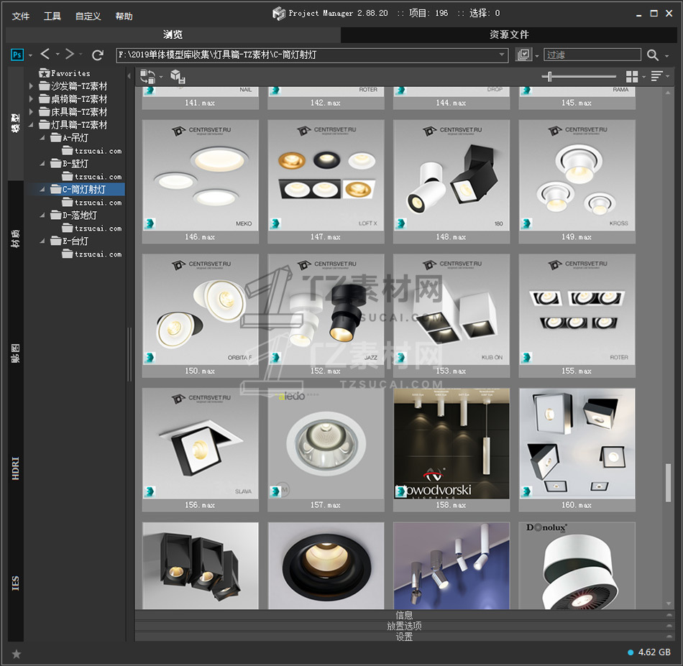
Task: Select the 148.max thumbnail
Action: (451, 176)
